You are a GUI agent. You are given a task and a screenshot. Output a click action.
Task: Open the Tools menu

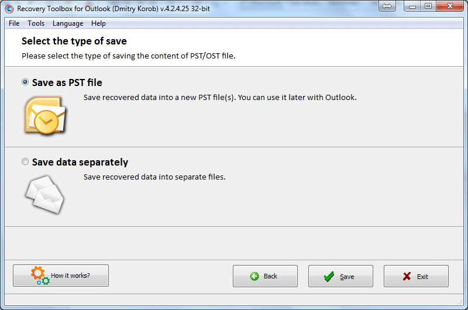(36, 23)
